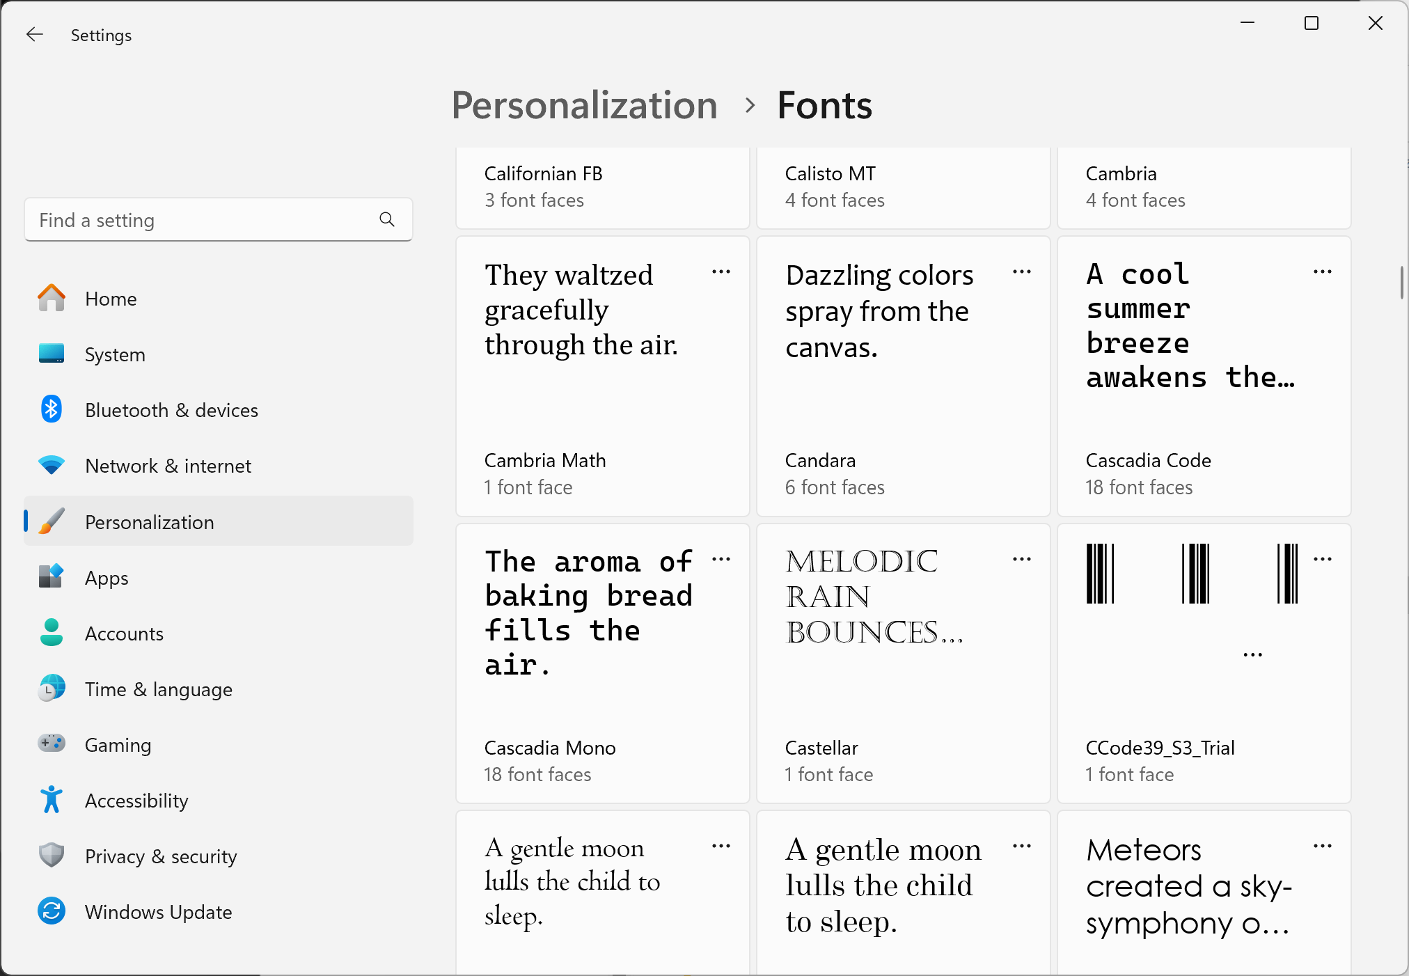Open more options for CCode39_S3_Trial

click(1323, 560)
